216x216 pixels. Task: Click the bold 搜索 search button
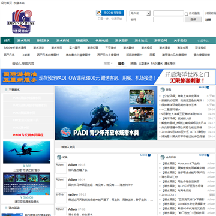pyautogui.click(x=121, y=64)
